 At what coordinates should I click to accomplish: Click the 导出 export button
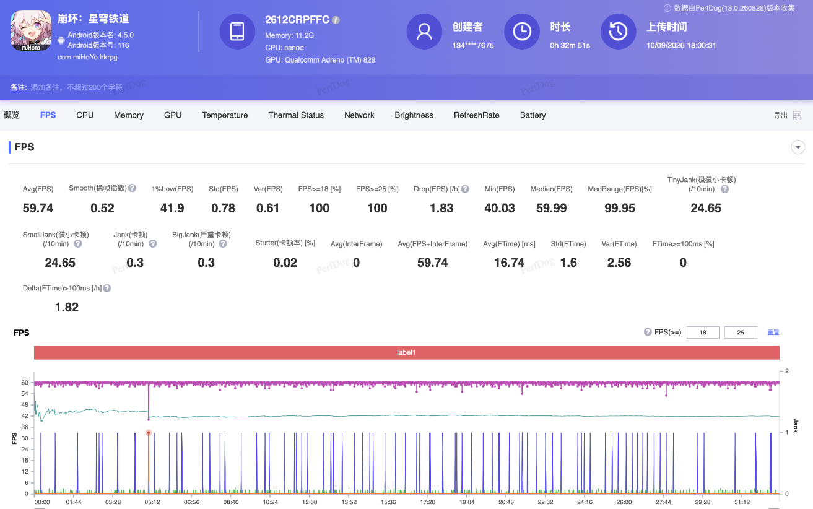(x=781, y=115)
